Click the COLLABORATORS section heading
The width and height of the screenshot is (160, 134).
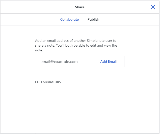click(x=48, y=82)
